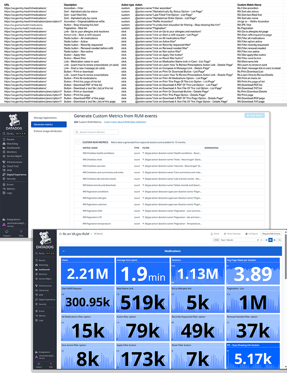The image size is (287, 373).
Task: Click Help icon in the Rx dashboard window
Action: pos(51,364)
